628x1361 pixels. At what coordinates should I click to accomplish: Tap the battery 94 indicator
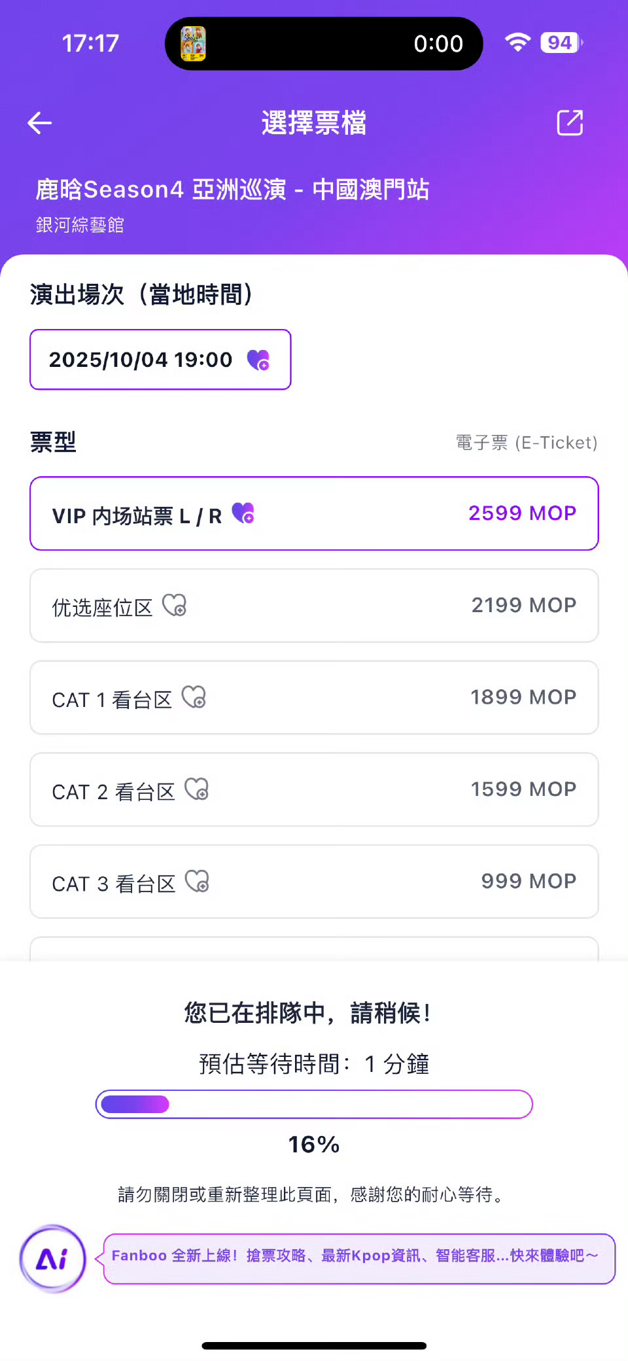pyautogui.click(x=562, y=43)
